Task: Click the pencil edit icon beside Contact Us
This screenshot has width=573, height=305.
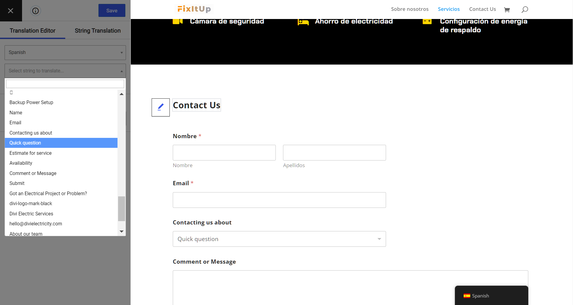Action: (x=160, y=107)
